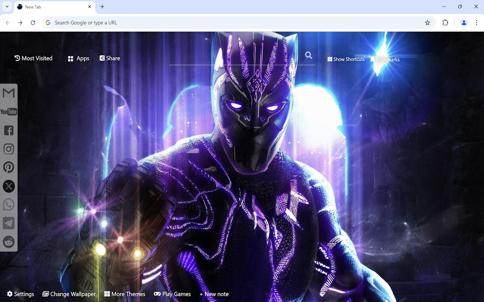Open theme Settings
The height and width of the screenshot is (302, 484).
(x=20, y=294)
